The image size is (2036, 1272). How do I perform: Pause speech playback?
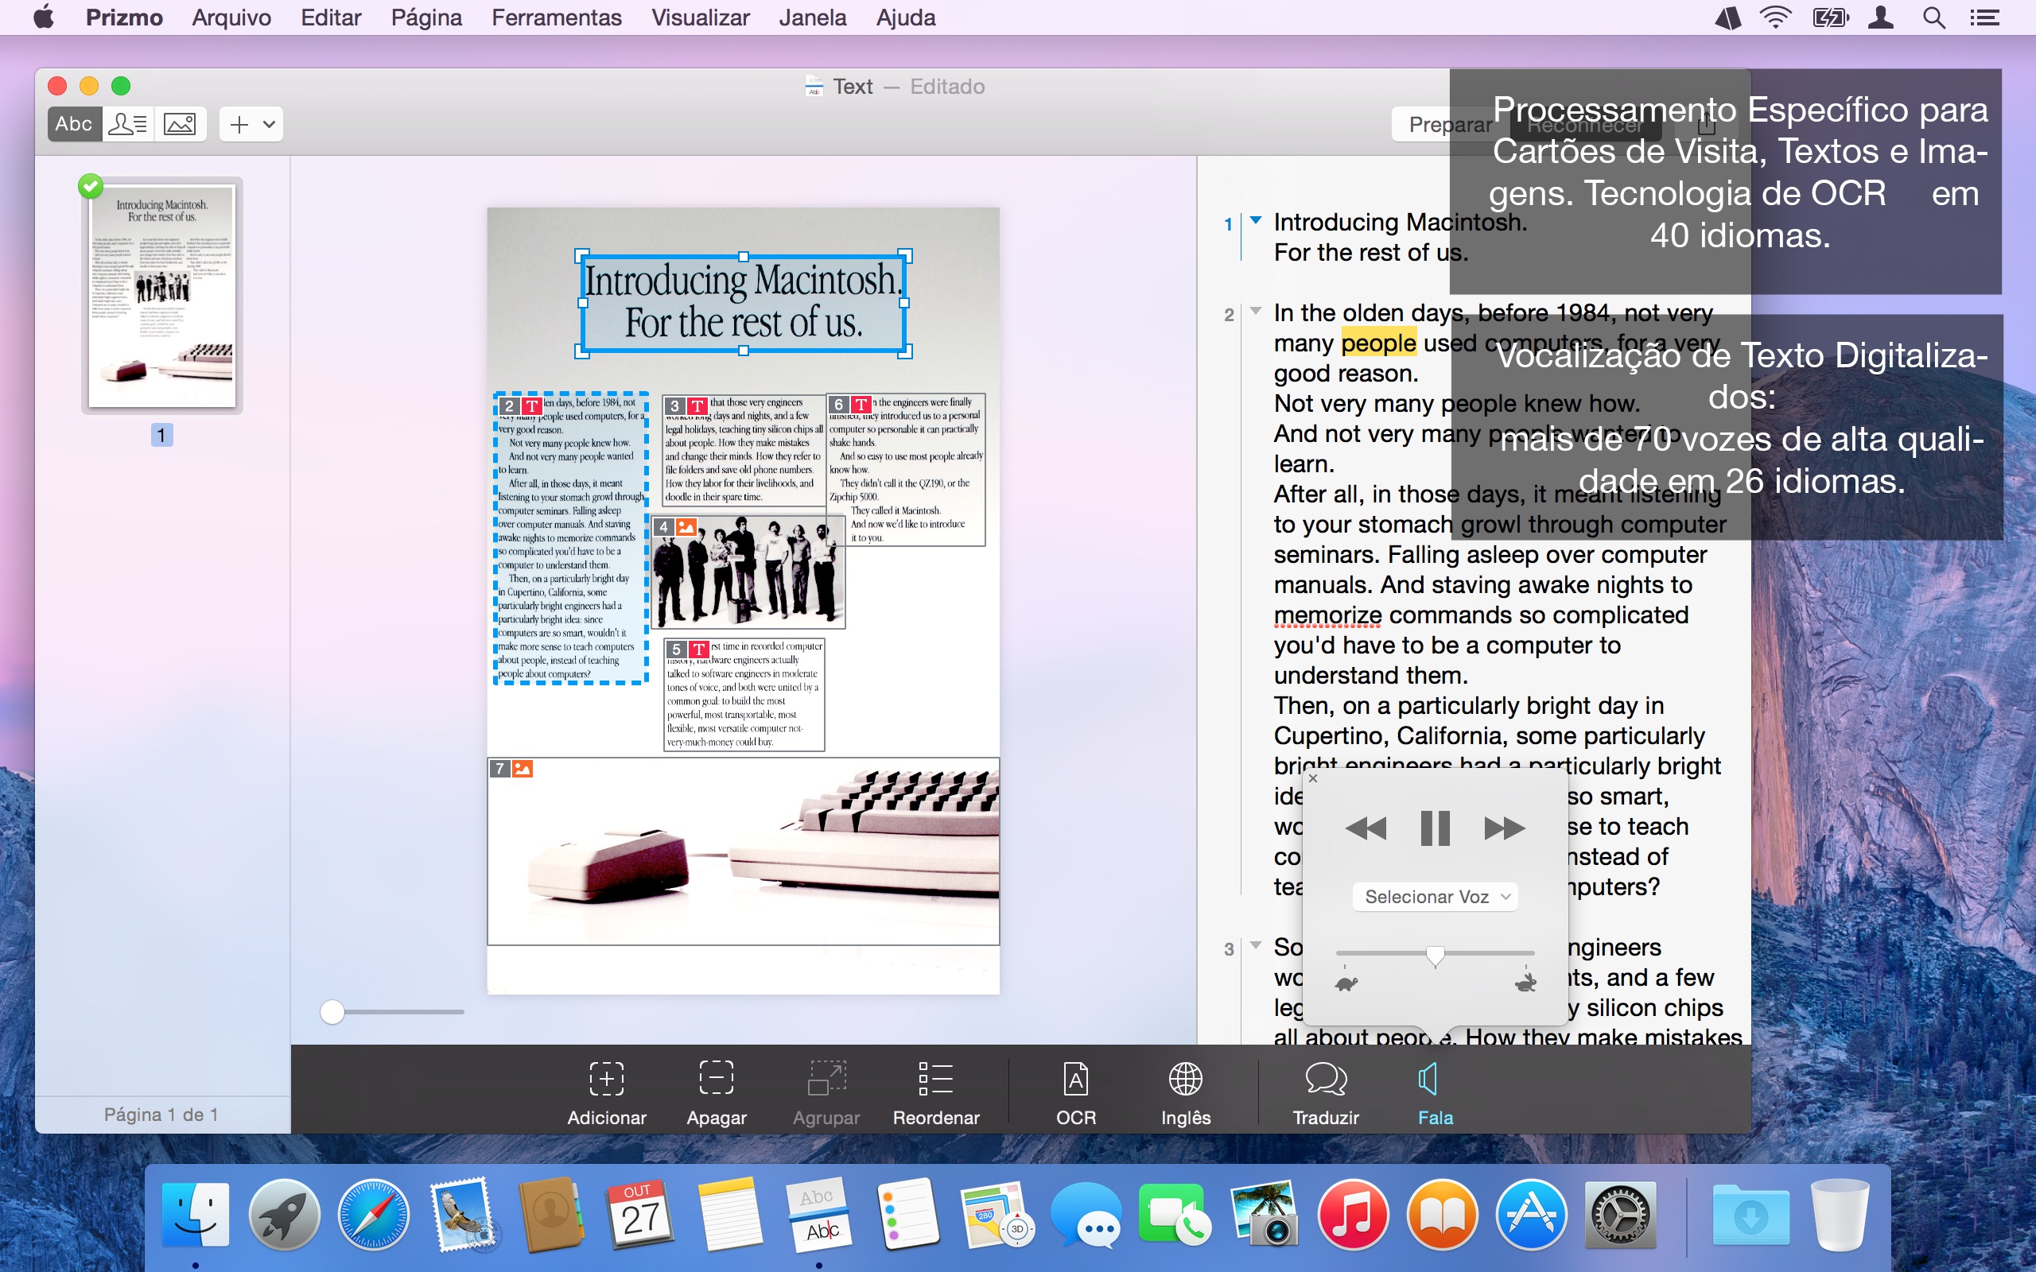pos(1435,828)
